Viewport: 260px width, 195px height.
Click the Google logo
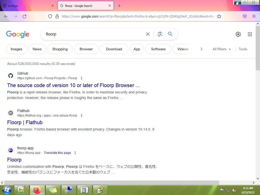[x=18, y=34]
